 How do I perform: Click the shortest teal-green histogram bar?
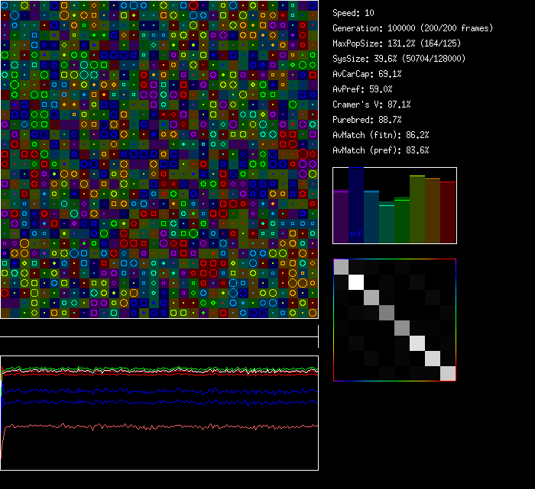[387, 223]
